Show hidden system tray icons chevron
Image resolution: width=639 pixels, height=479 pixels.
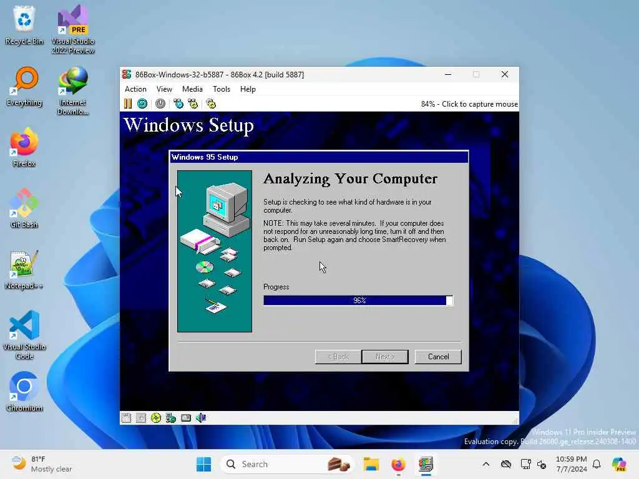coord(485,464)
